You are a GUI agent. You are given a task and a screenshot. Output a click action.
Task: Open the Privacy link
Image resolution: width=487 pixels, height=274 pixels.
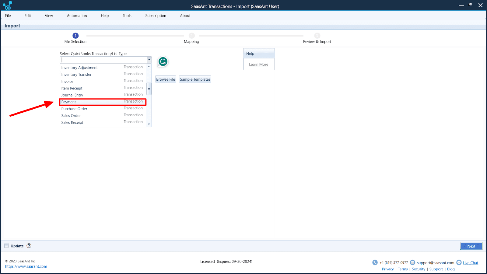(388, 269)
